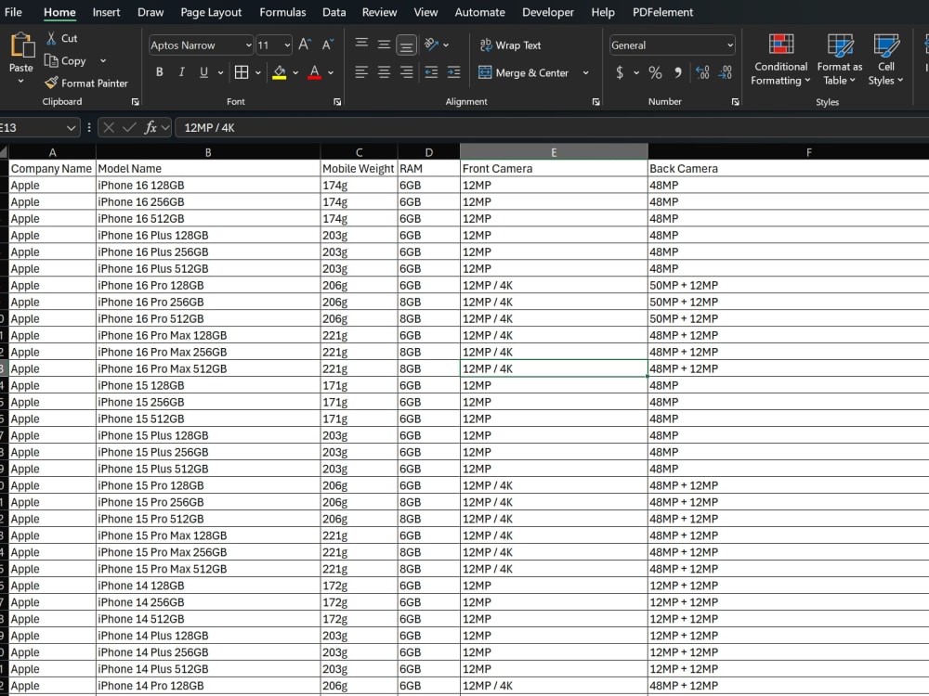
Task: Click Format as Table icon
Action: pos(840,45)
